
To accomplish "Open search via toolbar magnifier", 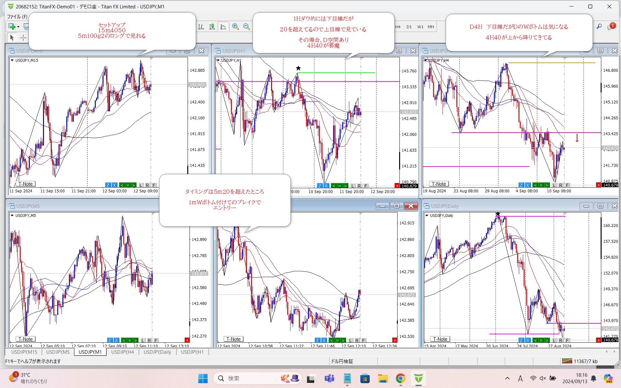I will [x=599, y=27].
